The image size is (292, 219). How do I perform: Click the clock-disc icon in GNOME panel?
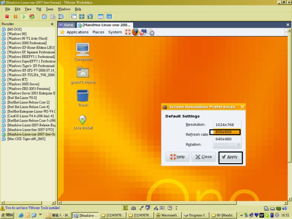(x=151, y=32)
